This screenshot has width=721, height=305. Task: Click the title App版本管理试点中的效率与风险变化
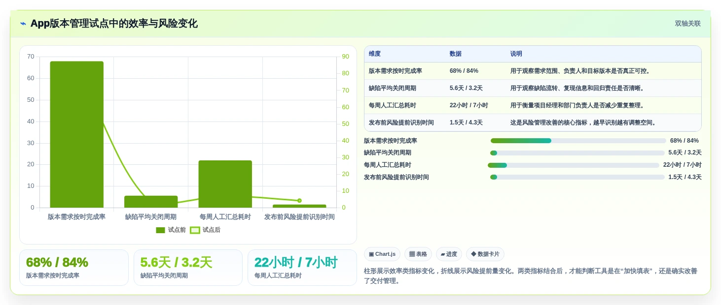(114, 24)
